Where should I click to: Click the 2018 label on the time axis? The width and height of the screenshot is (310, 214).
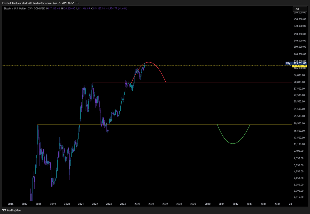pos(38,204)
